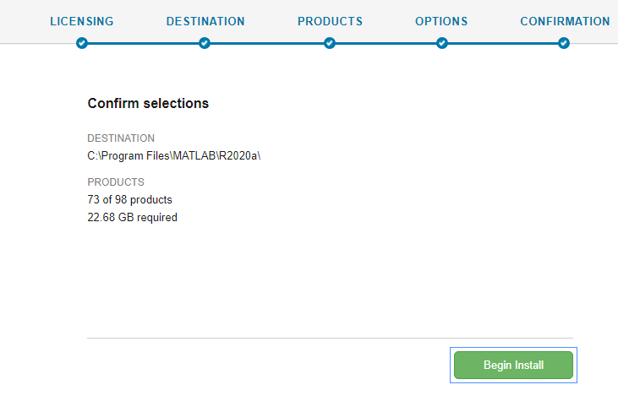Click progress line between Products and Options
This screenshot has height=401, width=618.
[386, 43]
